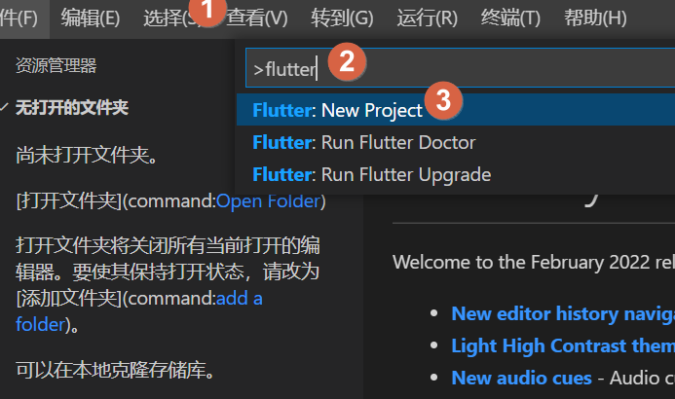
Task: Click the orange step 3 badge
Action: pyautogui.click(x=443, y=100)
